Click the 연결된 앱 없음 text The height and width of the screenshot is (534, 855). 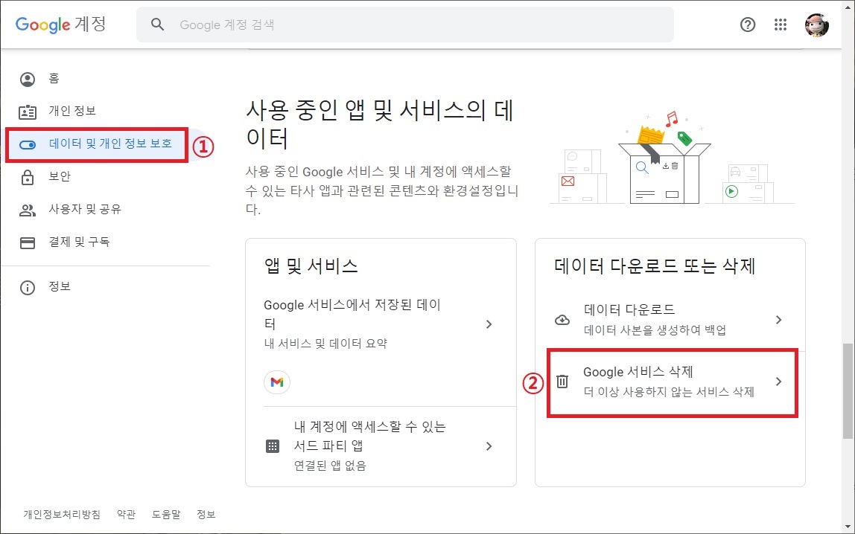click(x=330, y=466)
